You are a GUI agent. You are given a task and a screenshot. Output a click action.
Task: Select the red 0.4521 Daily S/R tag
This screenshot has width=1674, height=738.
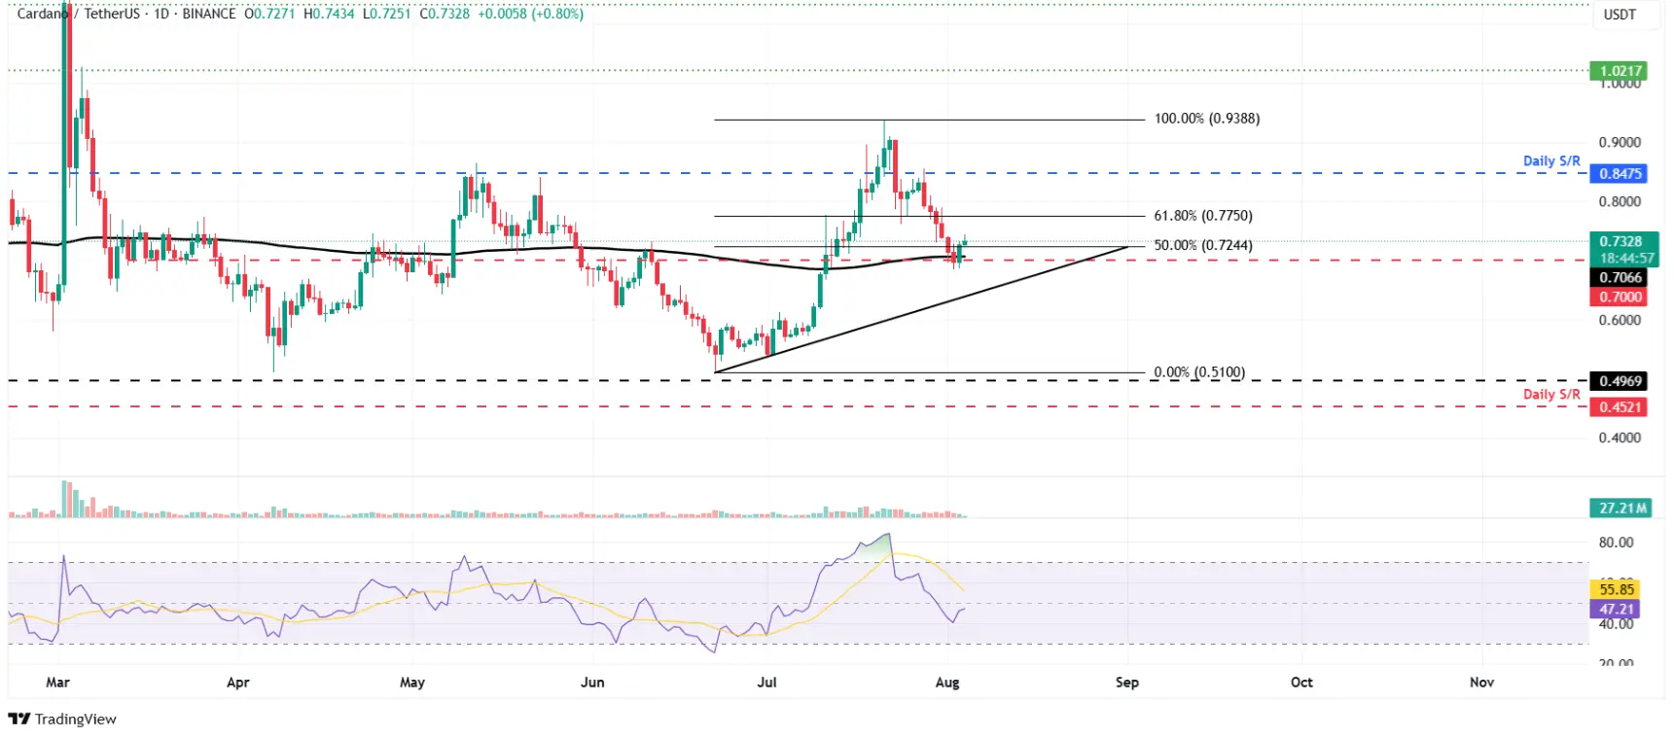[x=1620, y=407]
